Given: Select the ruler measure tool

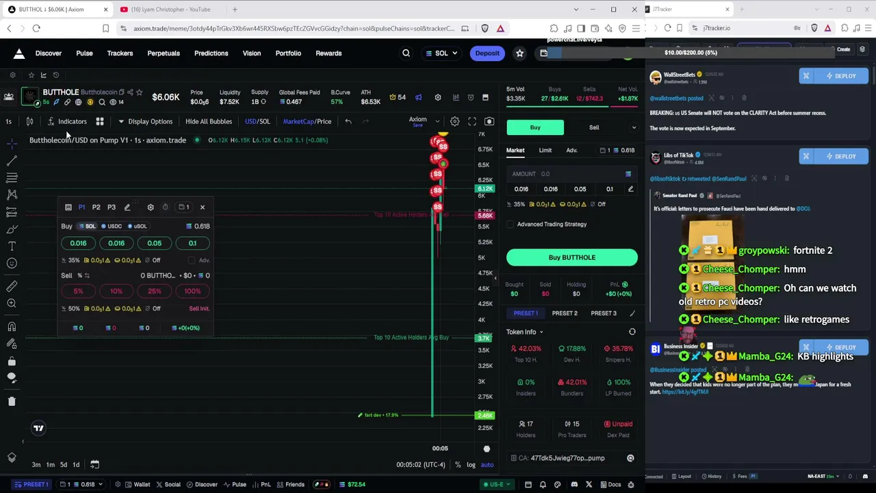Looking at the screenshot, I should [12, 286].
